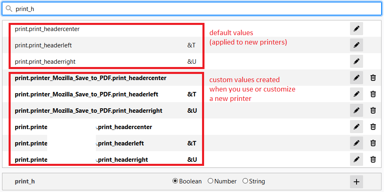Select the String type radio button

(245, 181)
